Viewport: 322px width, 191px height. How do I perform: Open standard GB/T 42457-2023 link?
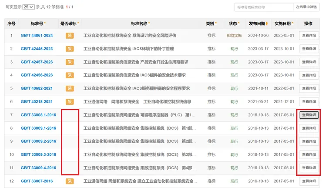37,62
